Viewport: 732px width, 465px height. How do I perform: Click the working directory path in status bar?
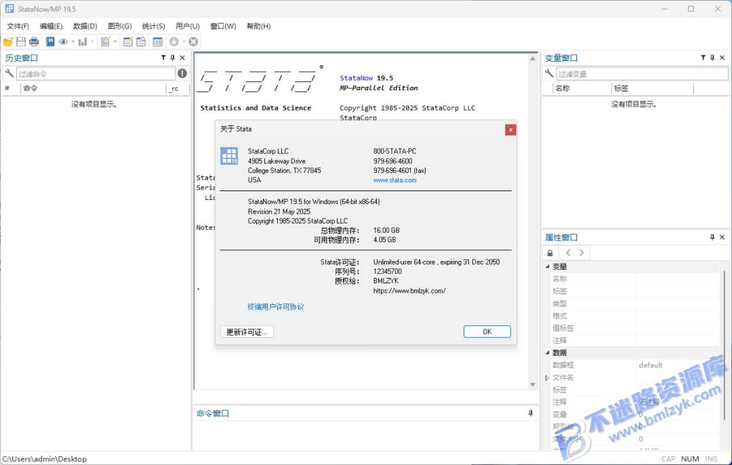(x=44, y=459)
